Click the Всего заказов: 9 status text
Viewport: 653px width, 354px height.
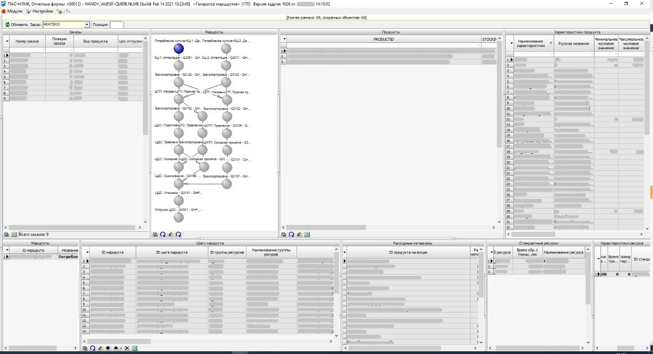click(x=34, y=234)
